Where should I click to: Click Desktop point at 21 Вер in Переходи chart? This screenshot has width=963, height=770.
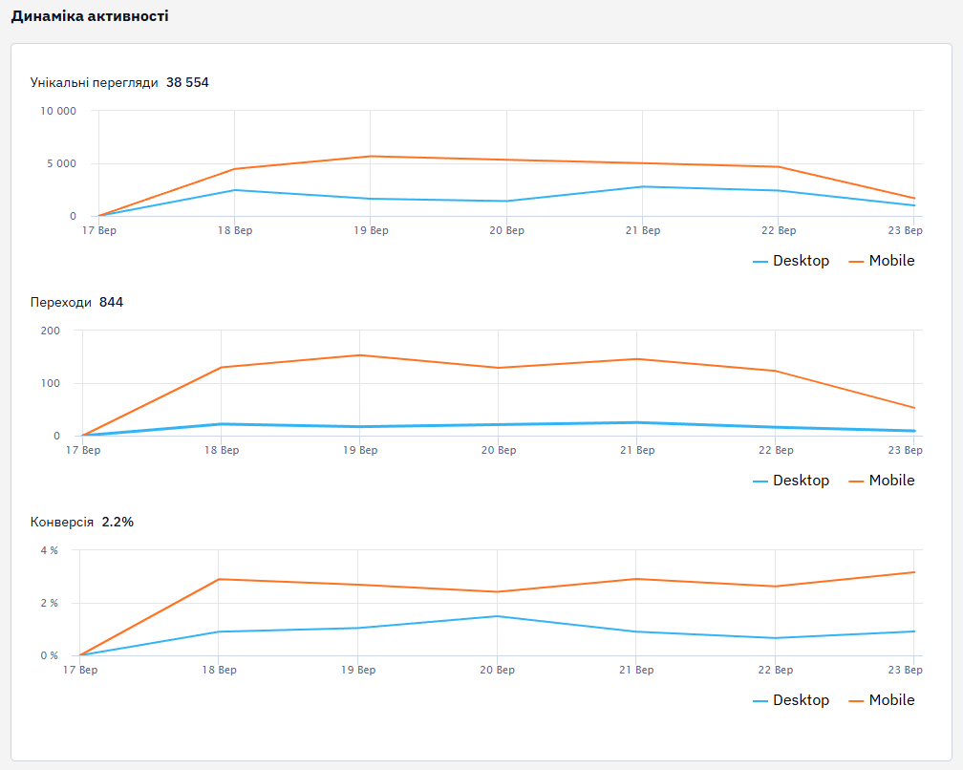click(x=637, y=422)
